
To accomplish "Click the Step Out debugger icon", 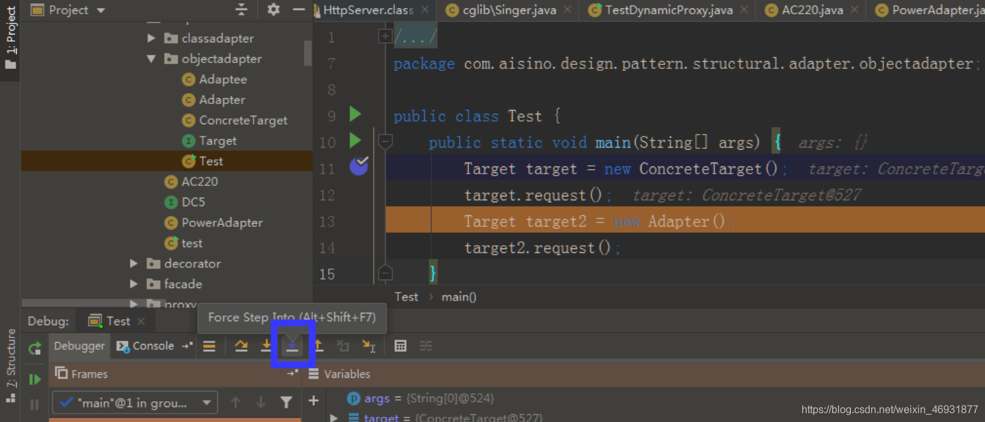I will click(318, 347).
